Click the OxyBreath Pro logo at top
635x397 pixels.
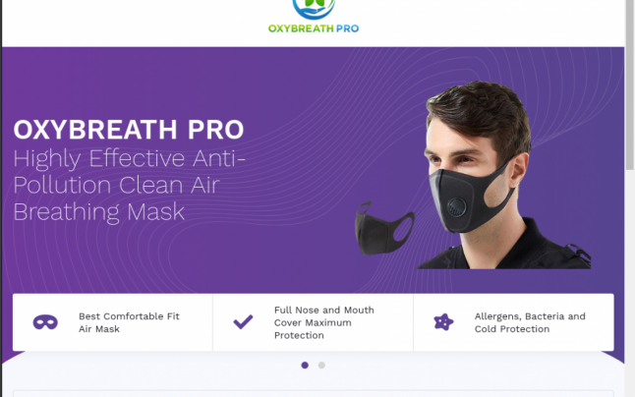pyautogui.click(x=314, y=16)
